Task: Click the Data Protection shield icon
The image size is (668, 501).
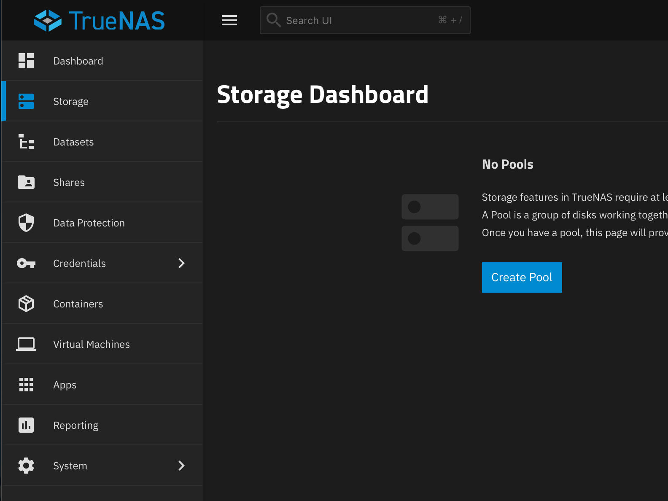Action: point(26,223)
